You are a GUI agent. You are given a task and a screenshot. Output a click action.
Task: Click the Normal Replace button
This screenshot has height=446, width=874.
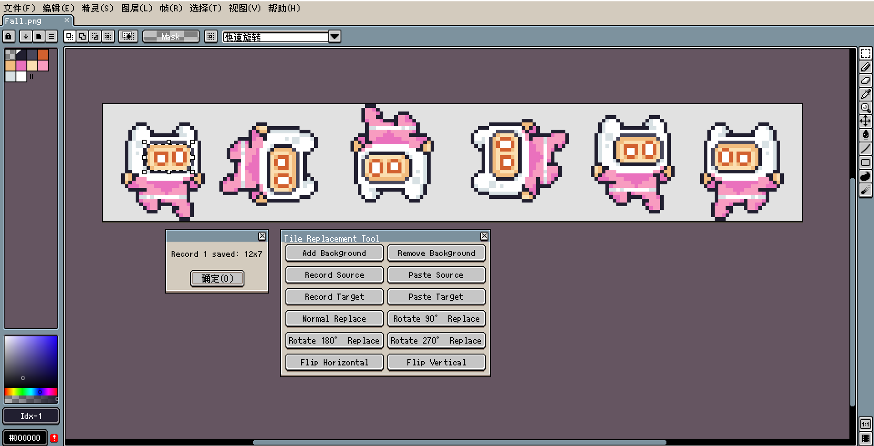334,319
